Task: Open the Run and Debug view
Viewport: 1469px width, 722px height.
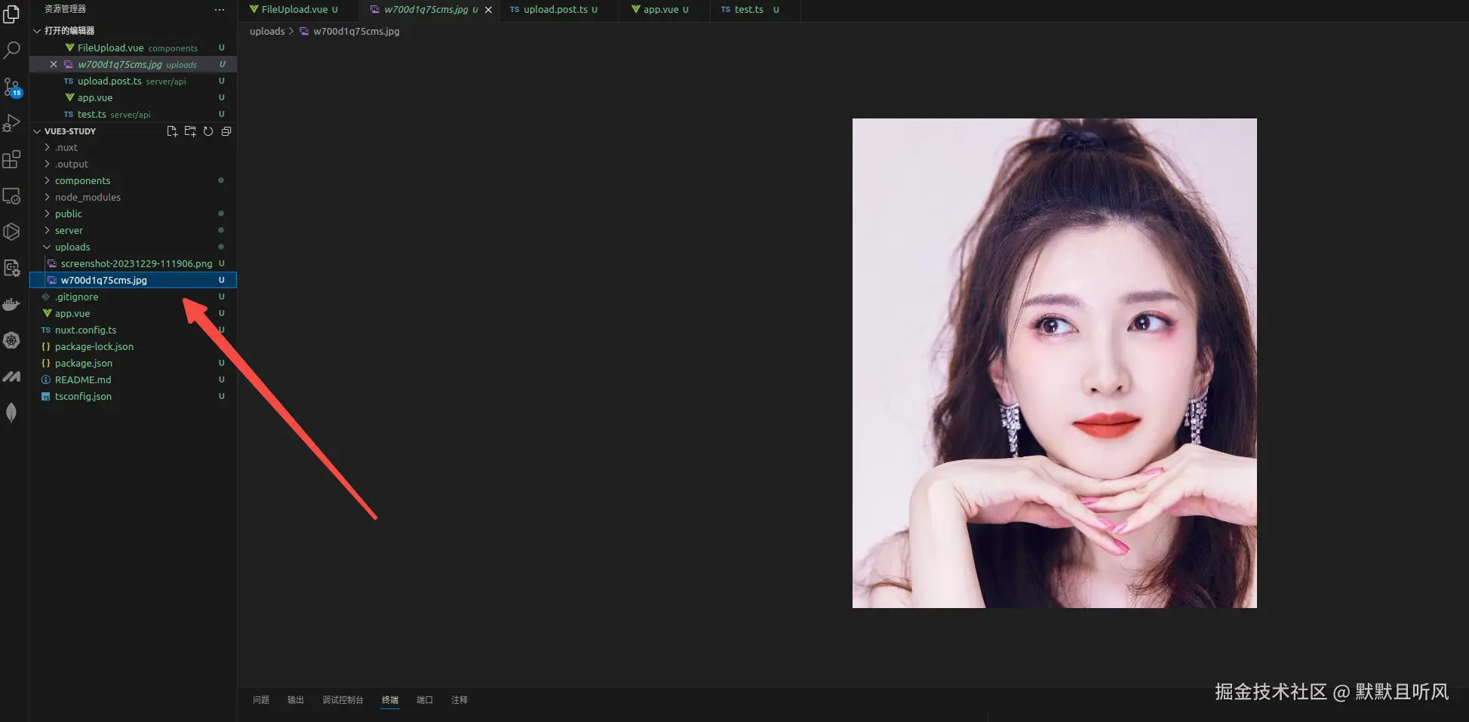Action: coord(11,122)
